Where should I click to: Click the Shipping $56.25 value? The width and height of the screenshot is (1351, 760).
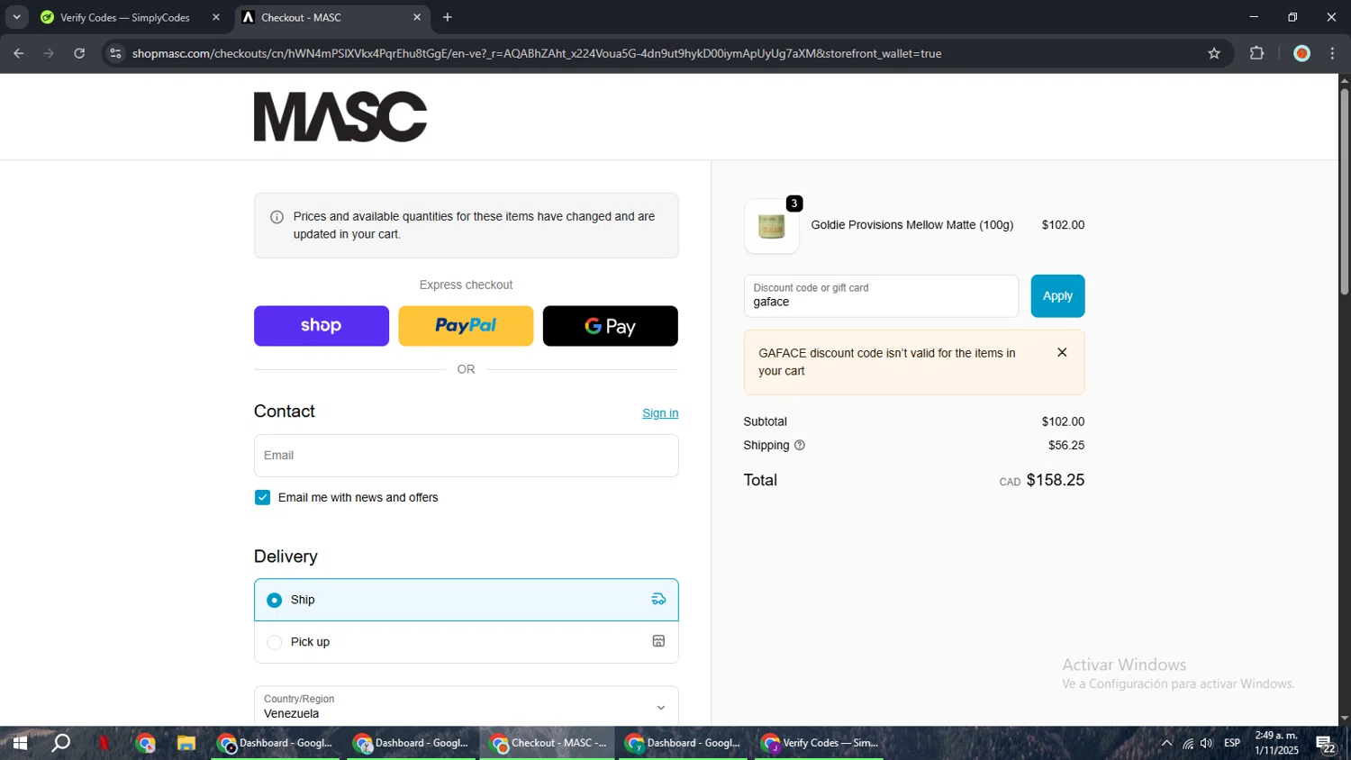pyautogui.click(x=1066, y=445)
